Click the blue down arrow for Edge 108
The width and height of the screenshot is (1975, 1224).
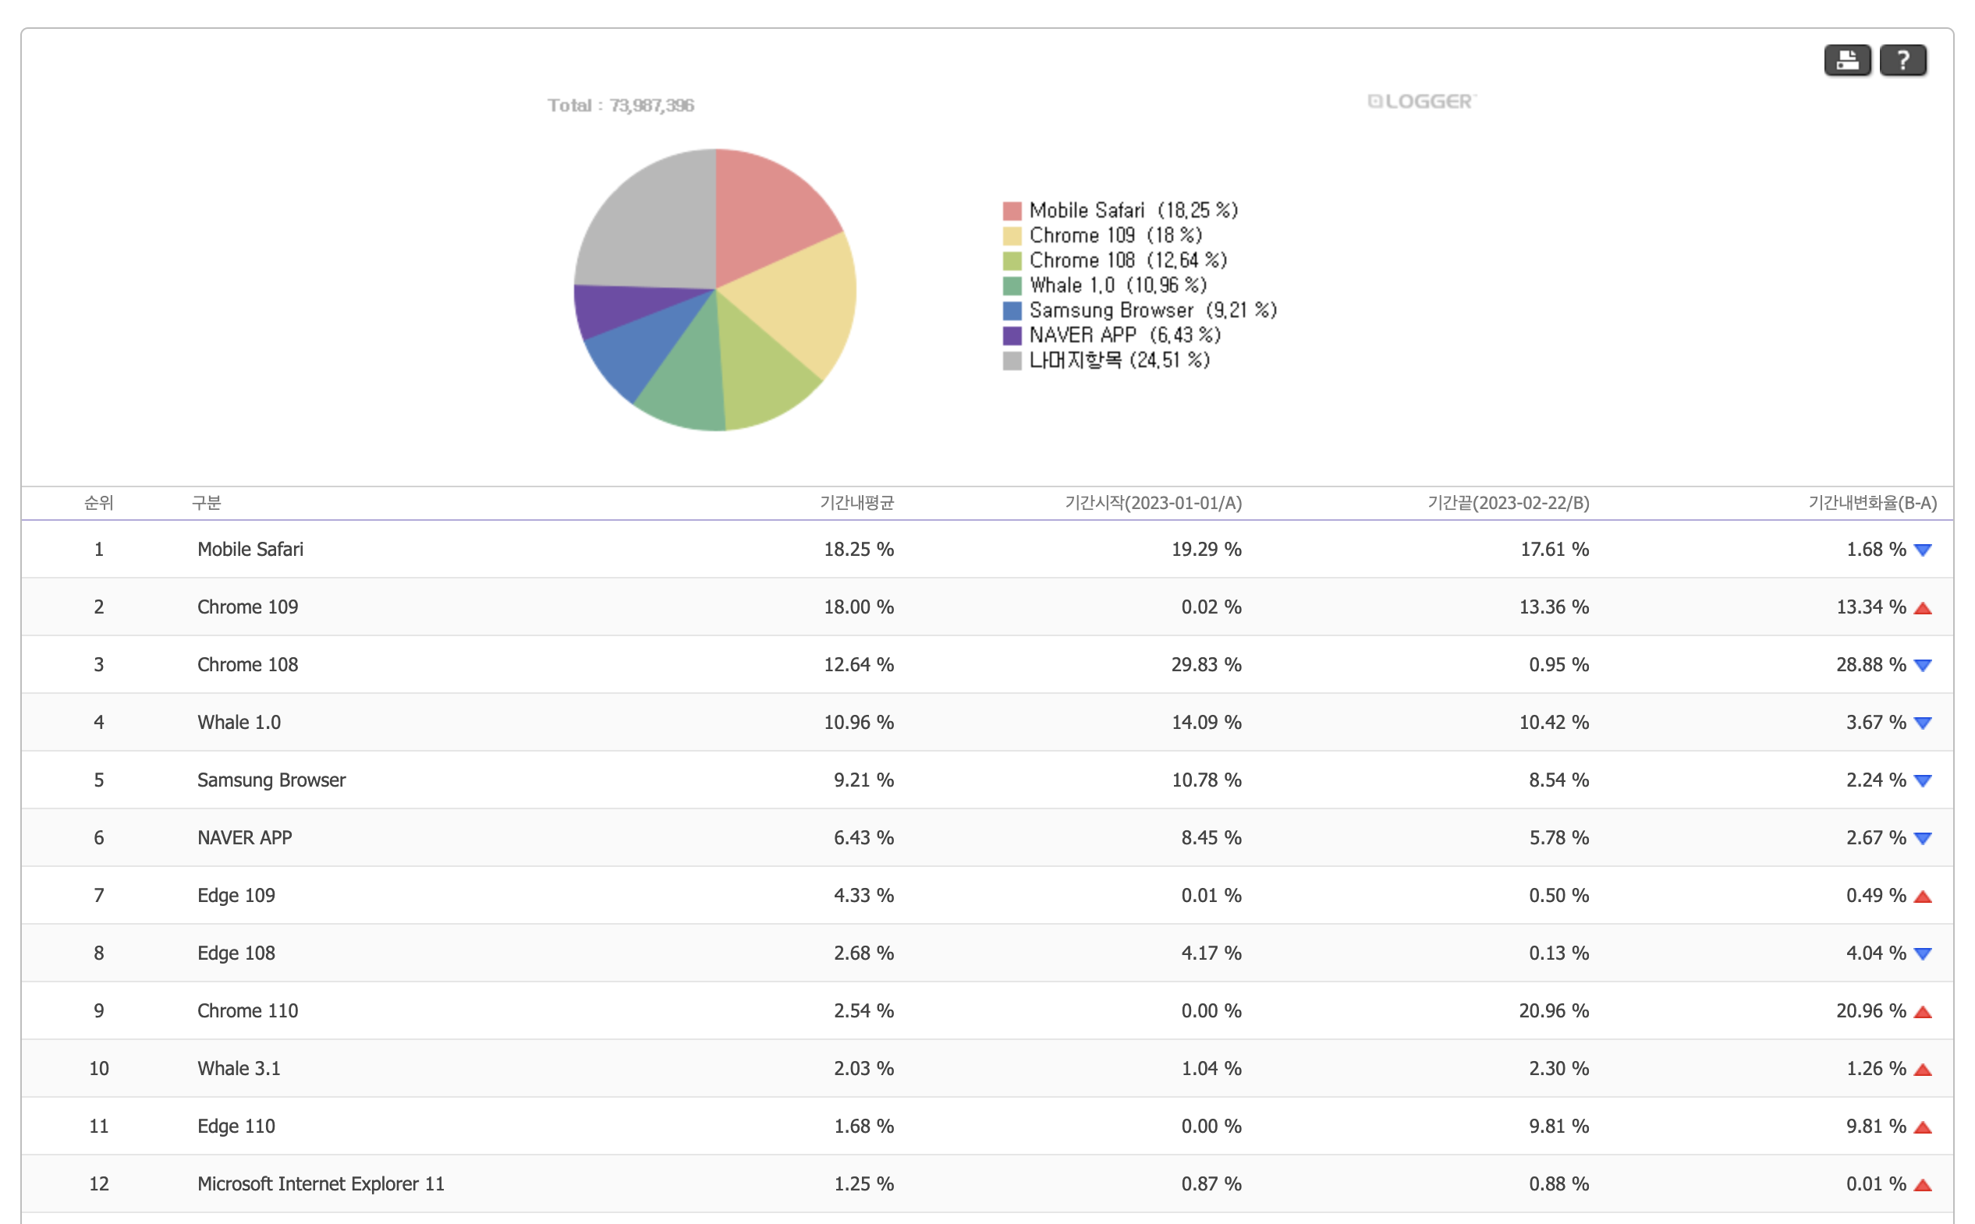point(1923,953)
